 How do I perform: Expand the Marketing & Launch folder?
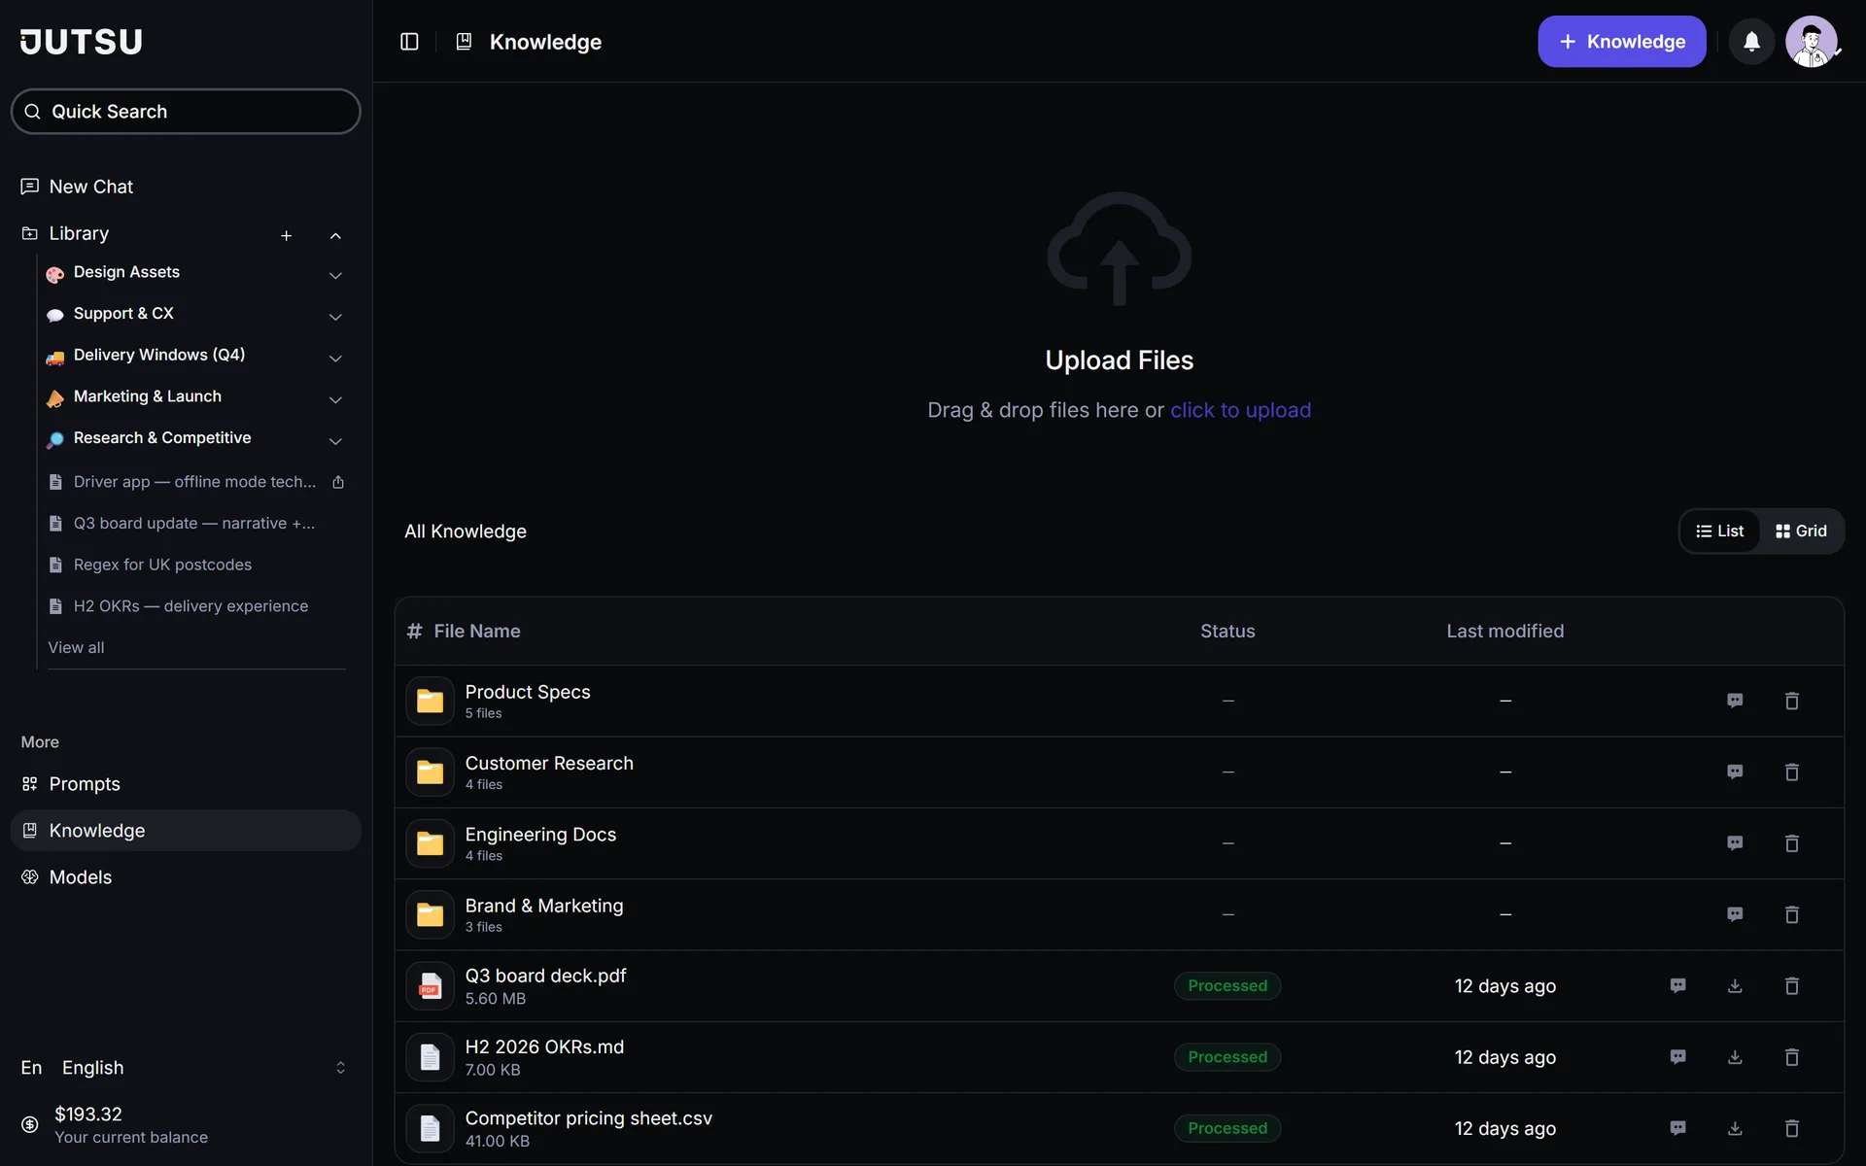(335, 400)
